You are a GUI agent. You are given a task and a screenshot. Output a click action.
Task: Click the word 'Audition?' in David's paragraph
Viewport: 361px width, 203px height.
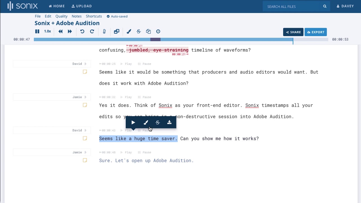[x=176, y=83]
